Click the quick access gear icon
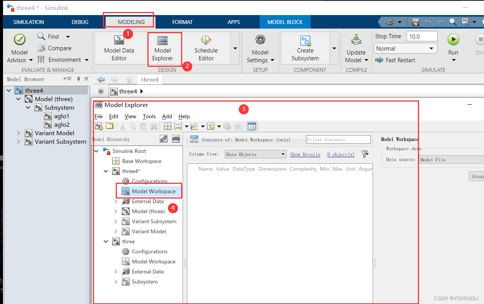This screenshot has width=484, height=304. pyautogui.click(x=390, y=22)
